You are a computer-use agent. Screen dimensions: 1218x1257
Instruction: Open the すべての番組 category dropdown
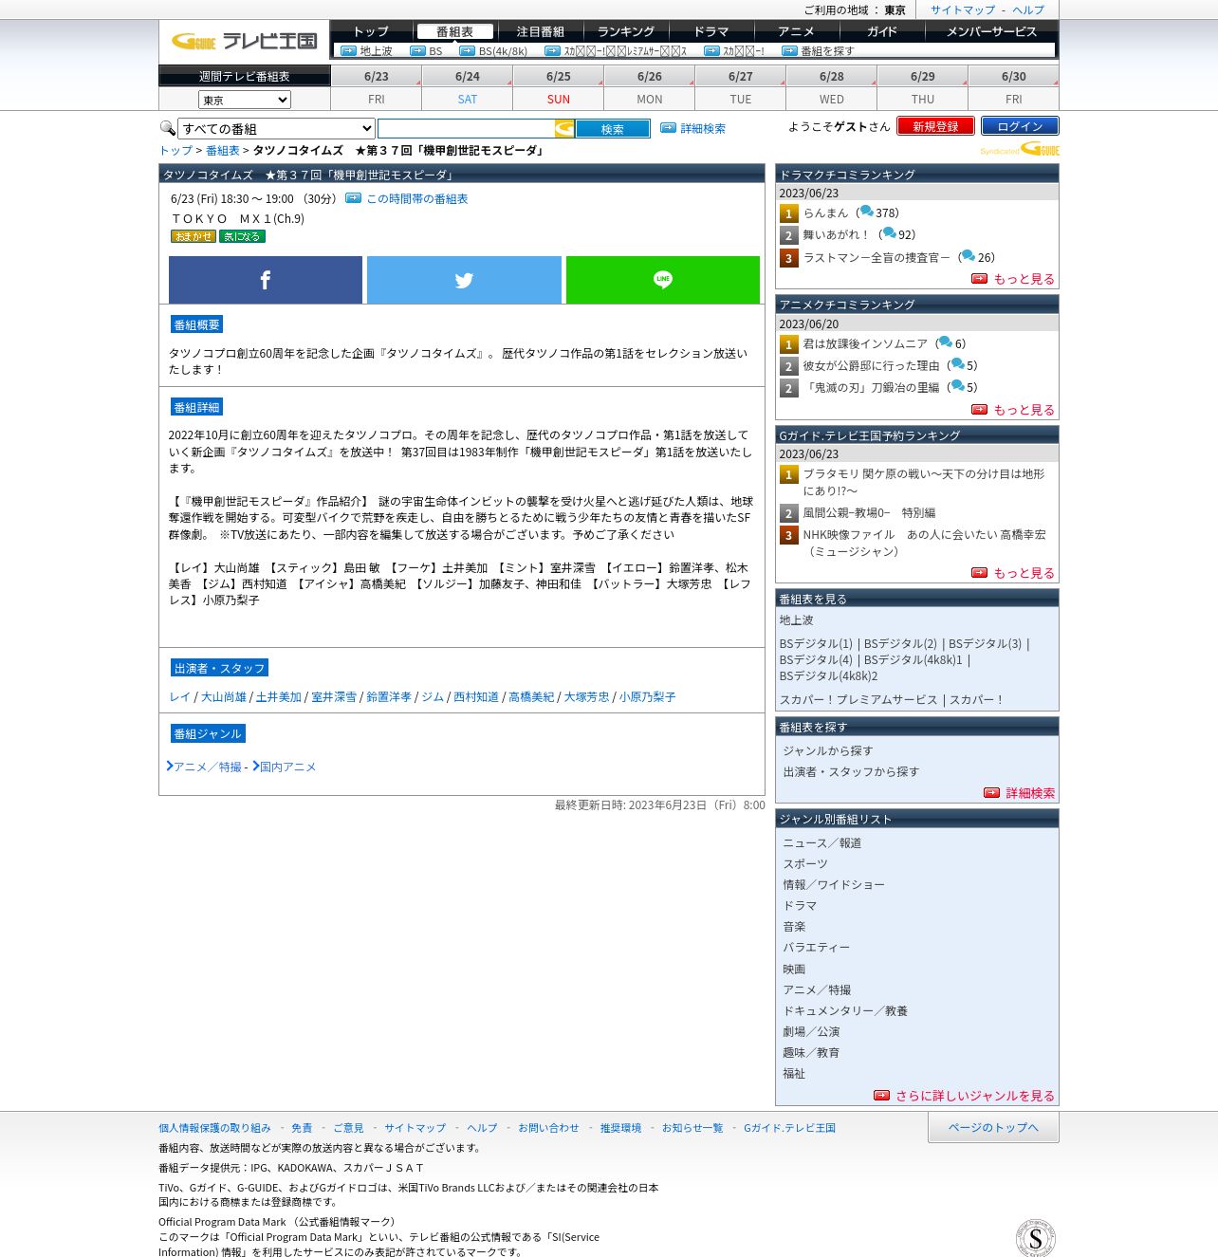[x=276, y=128]
